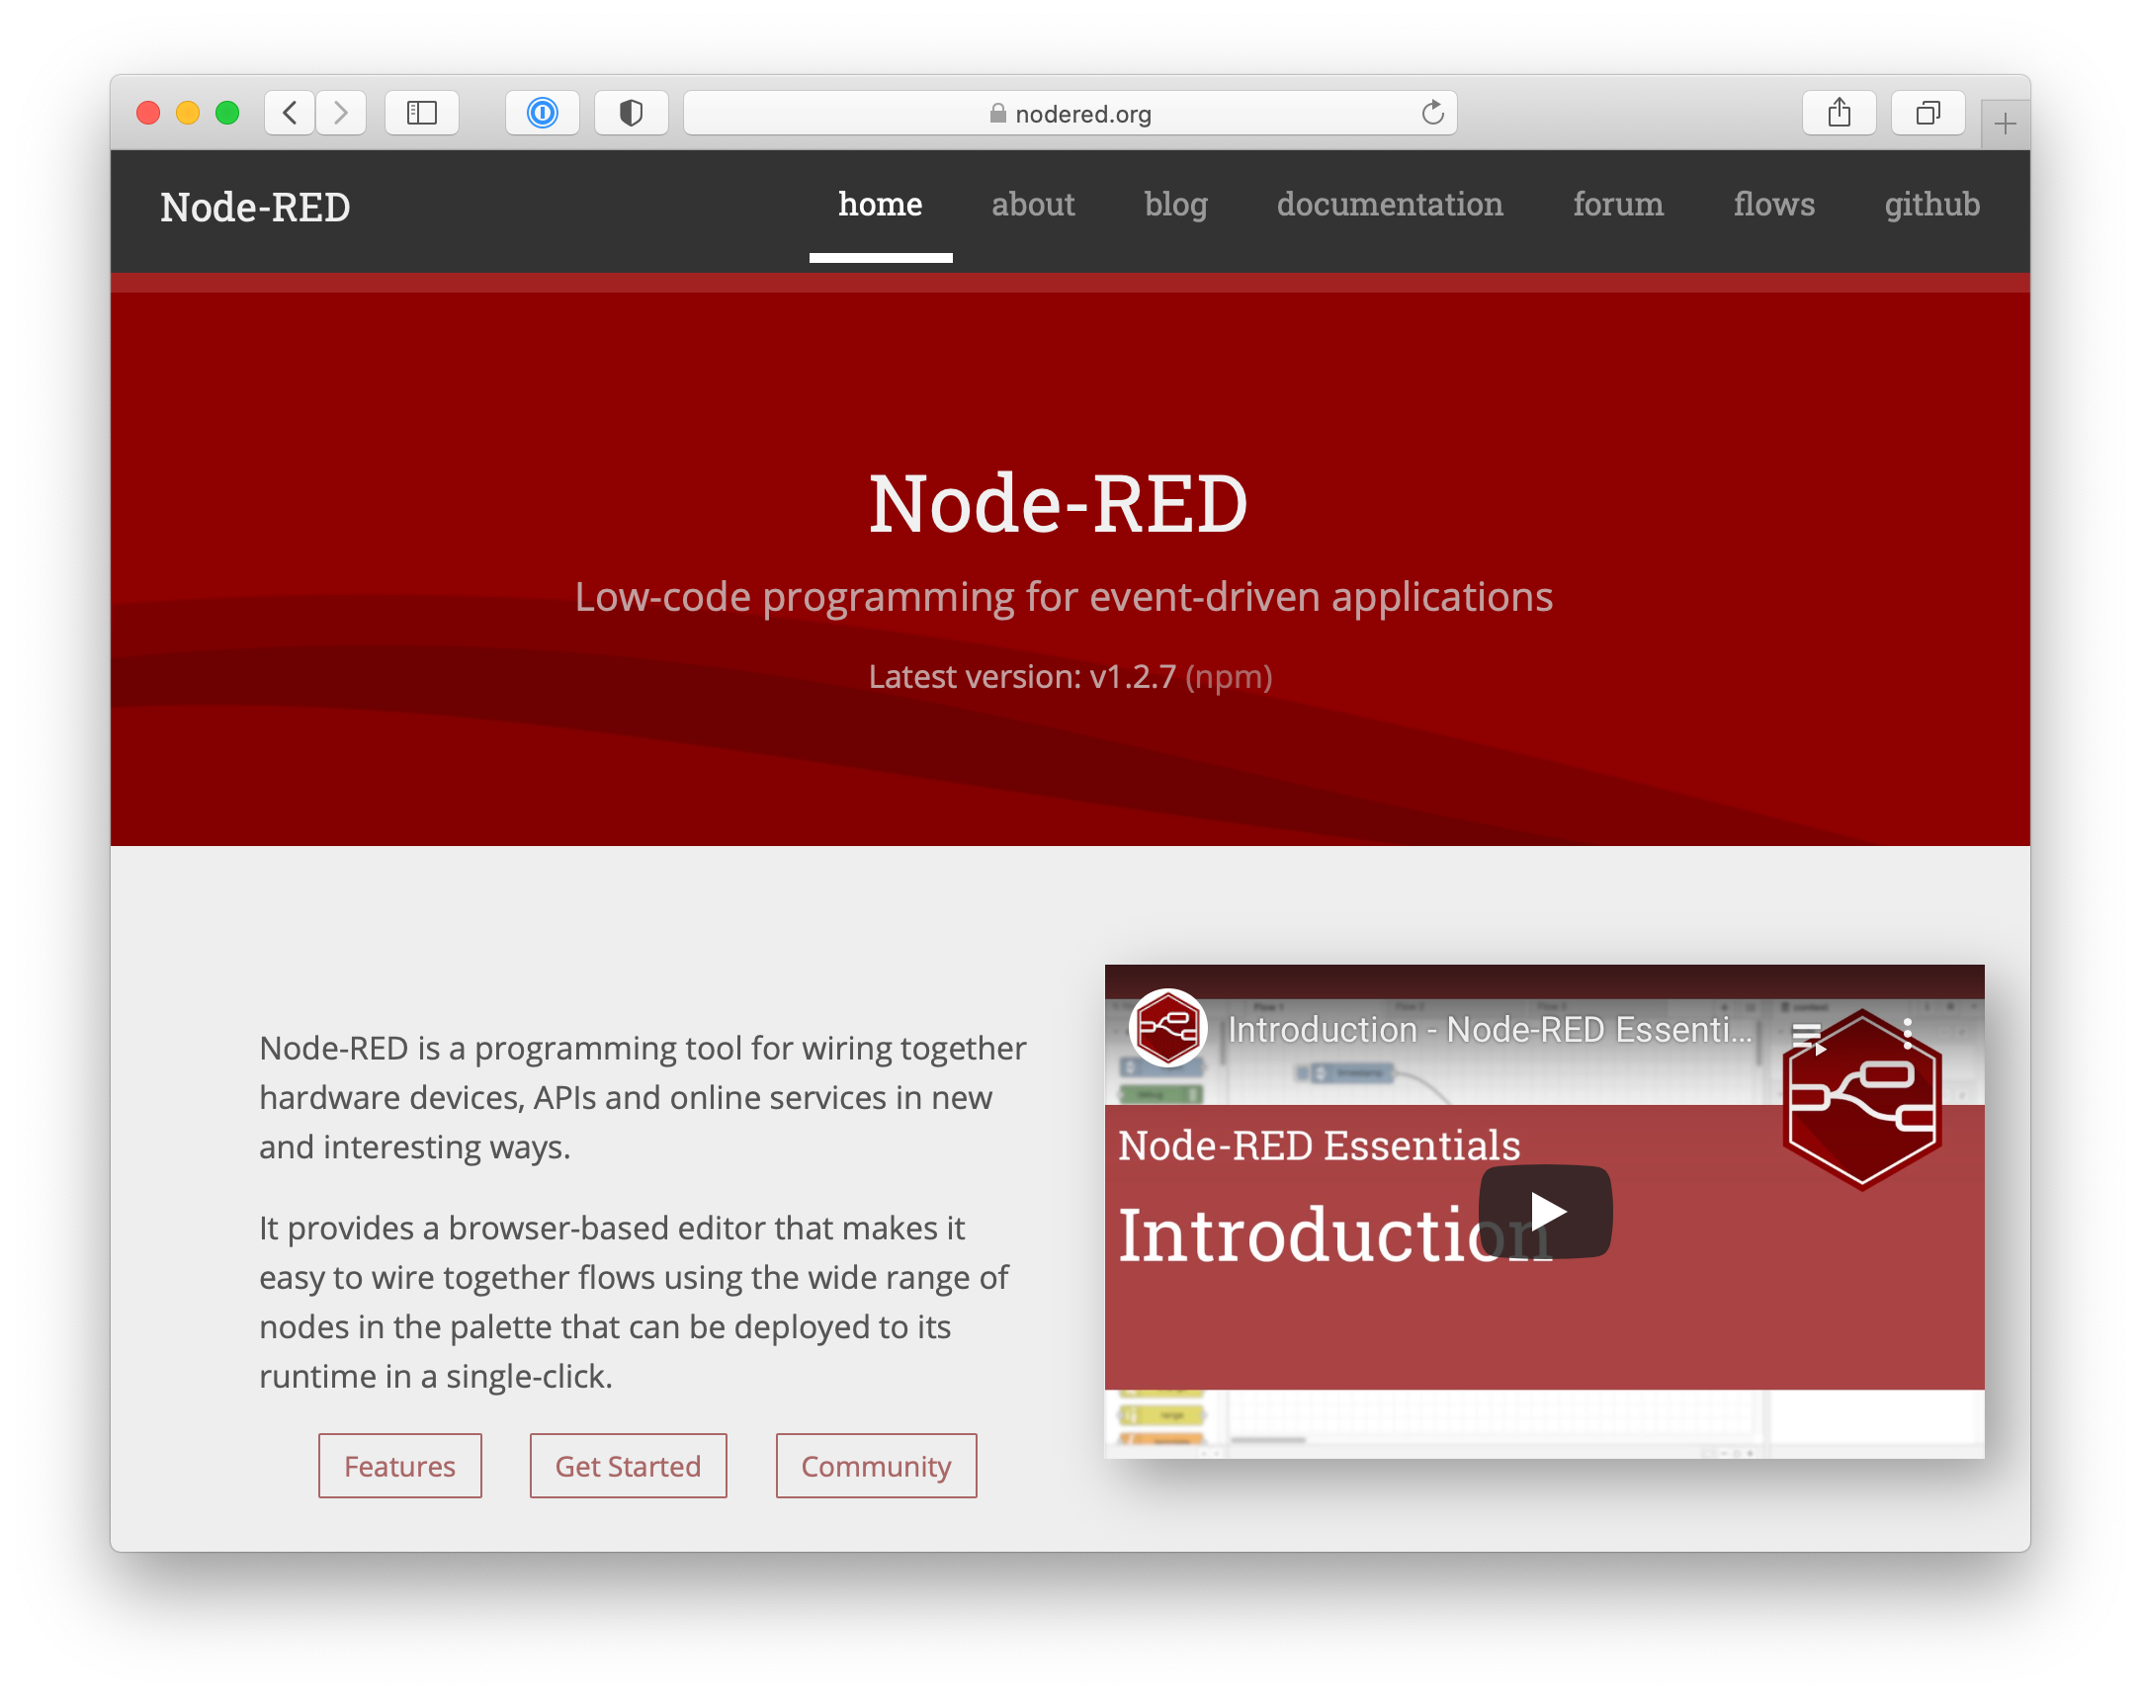Click the Node-RED hexagon logo in the video
2141x1698 pixels.
click(x=1862, y=1100)
